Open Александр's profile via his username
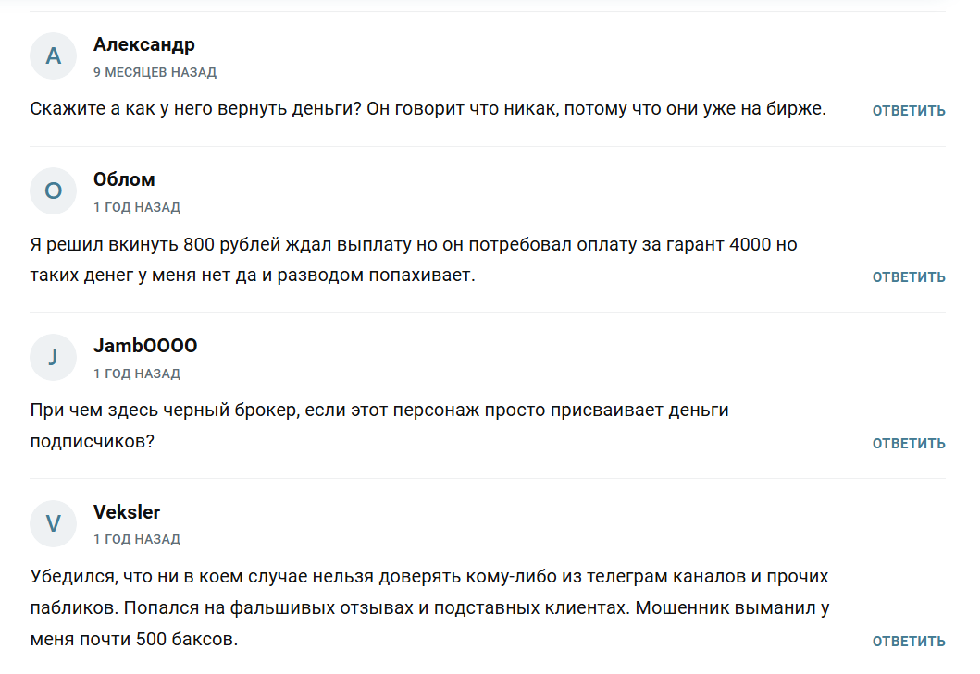 [143, 44]
